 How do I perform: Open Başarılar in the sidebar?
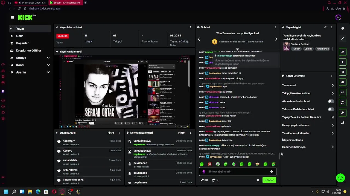(x=30, y=43)
